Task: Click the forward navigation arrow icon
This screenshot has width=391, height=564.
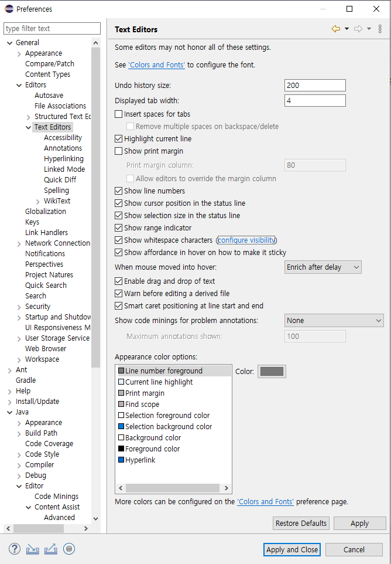Action: 358,29
